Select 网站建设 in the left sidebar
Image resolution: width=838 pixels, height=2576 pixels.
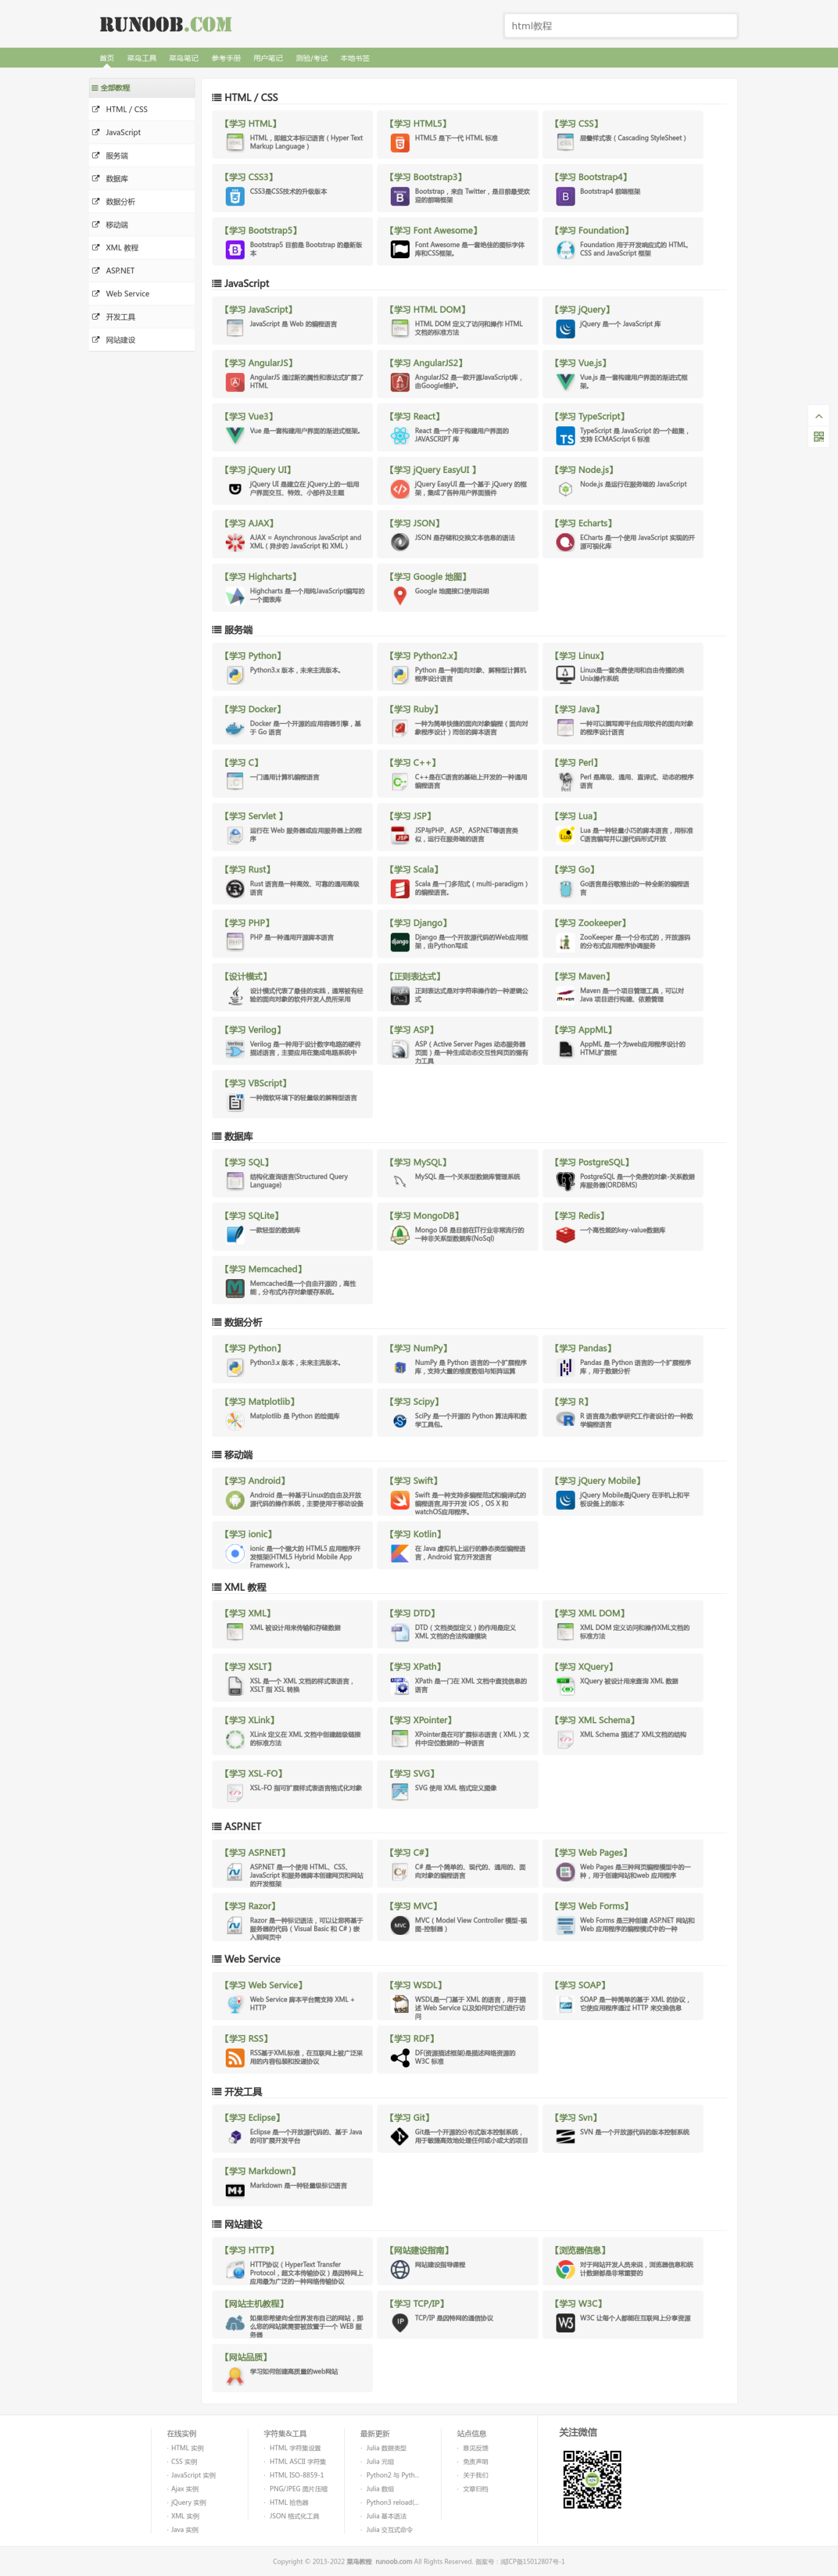(x=142, y=340)
